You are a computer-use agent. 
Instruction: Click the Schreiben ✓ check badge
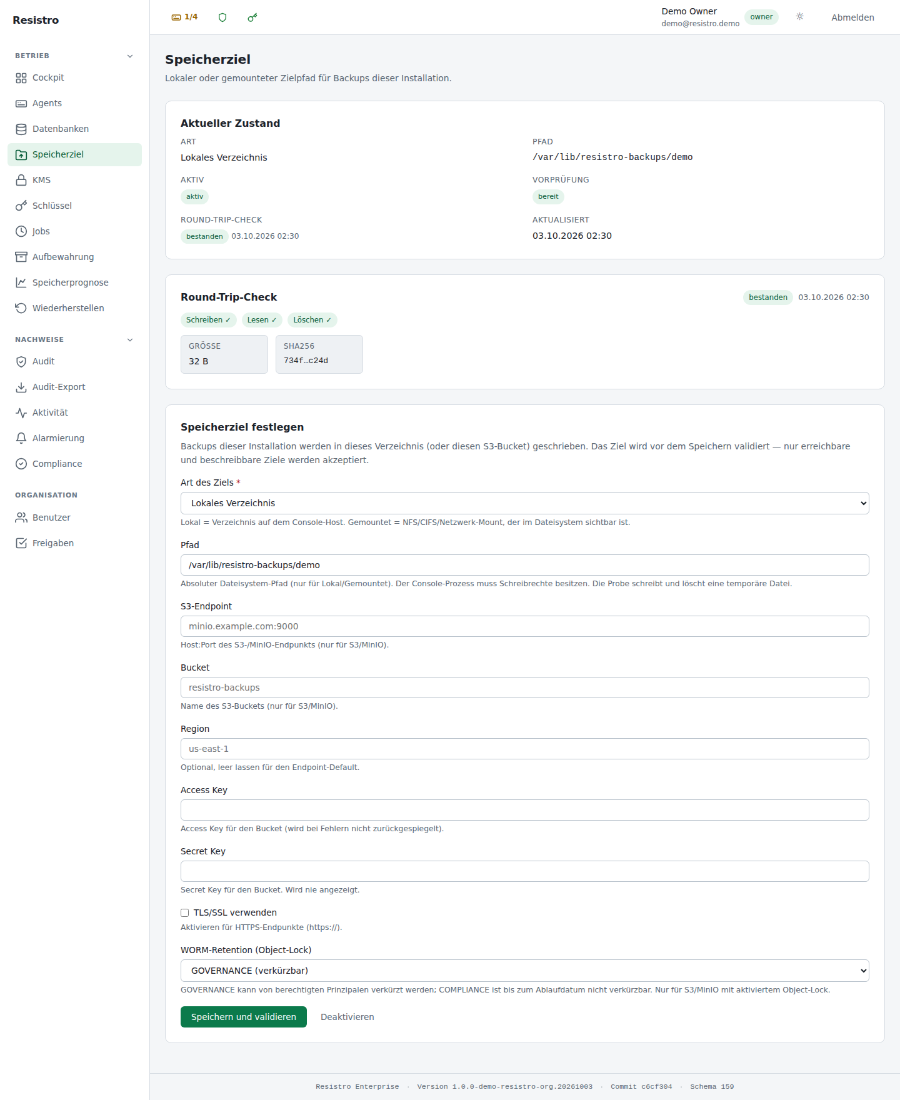click(209, 320)
